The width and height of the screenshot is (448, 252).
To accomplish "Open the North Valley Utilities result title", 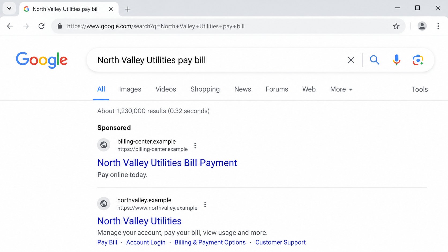I will coord(139,221).
